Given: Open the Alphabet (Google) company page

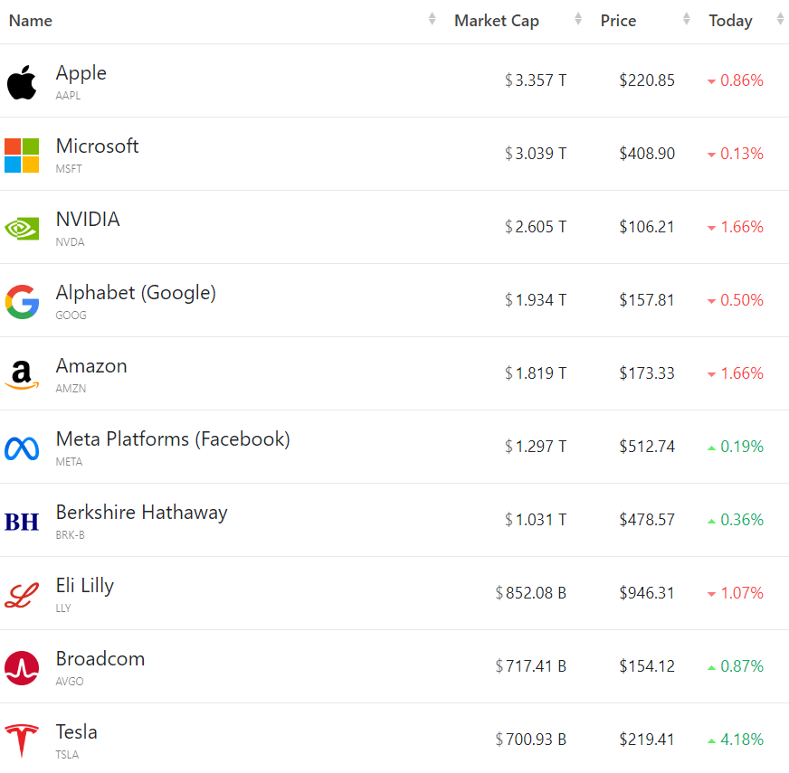Looking at the screenshot, I should 136,293.
